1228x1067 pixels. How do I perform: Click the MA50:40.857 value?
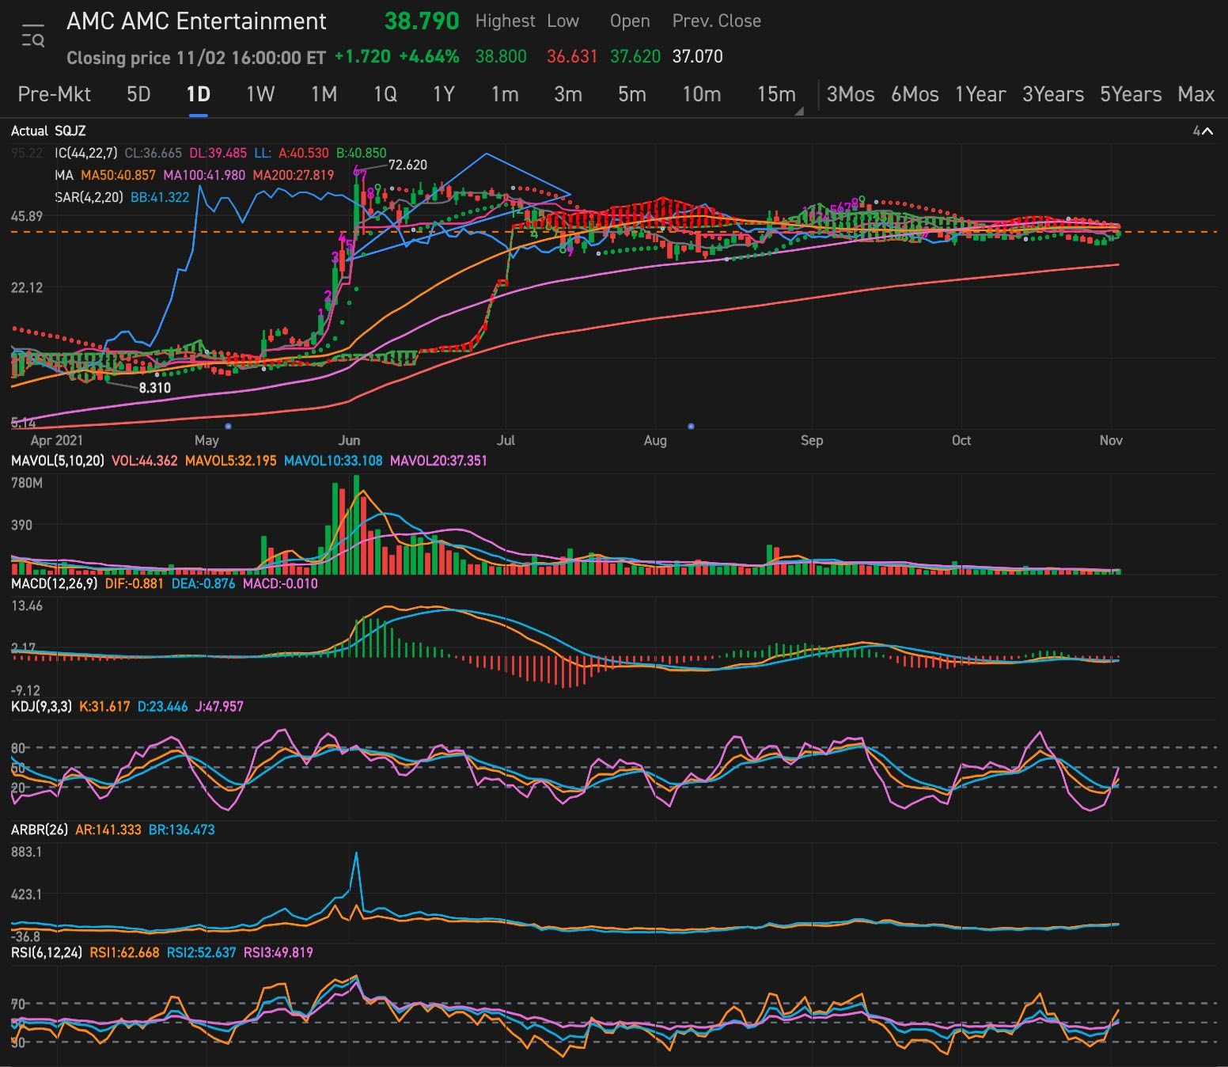pos(118,175)
